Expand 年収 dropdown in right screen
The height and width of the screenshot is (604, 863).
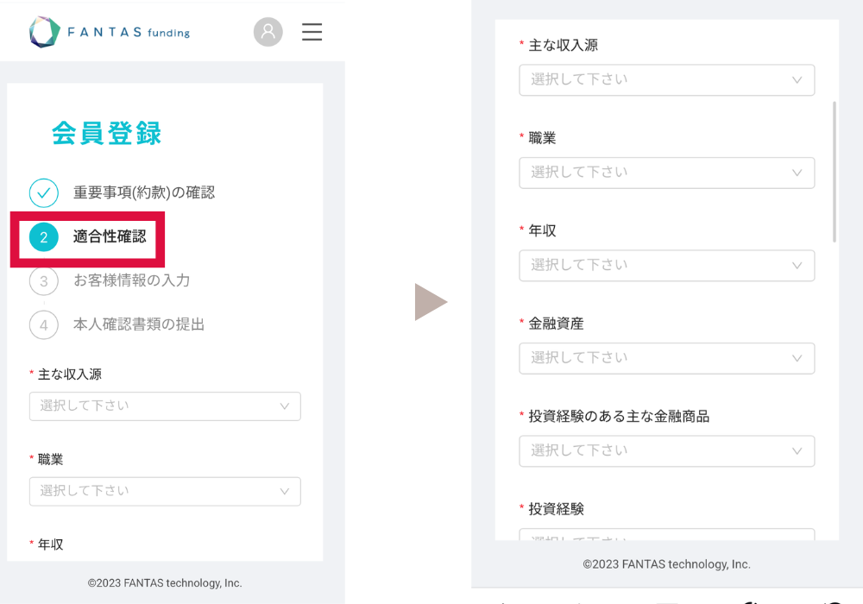[666, 265]
